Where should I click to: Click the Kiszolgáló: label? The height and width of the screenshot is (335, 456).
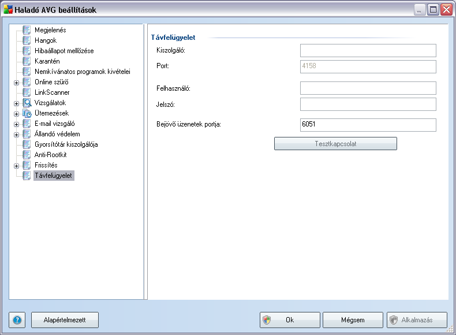(x=171, y=50)
